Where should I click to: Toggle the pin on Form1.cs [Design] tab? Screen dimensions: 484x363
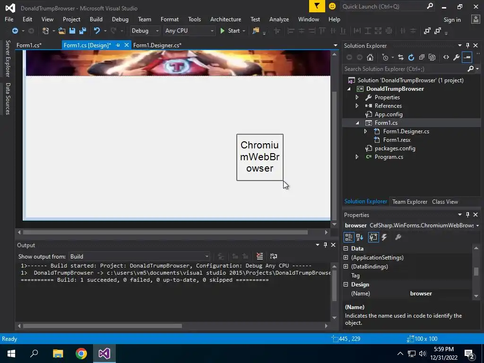(x=118, y=45)
